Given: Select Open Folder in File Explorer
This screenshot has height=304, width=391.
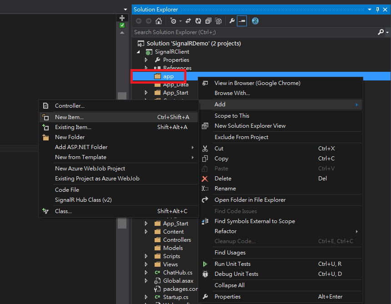Looking at the screenshot, I should [250, 200].
